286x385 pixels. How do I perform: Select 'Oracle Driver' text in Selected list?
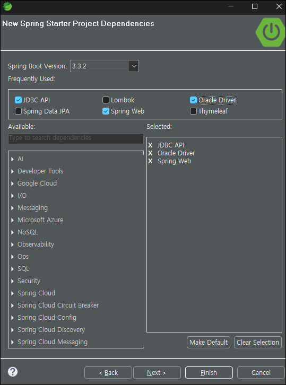click(176, 153)
